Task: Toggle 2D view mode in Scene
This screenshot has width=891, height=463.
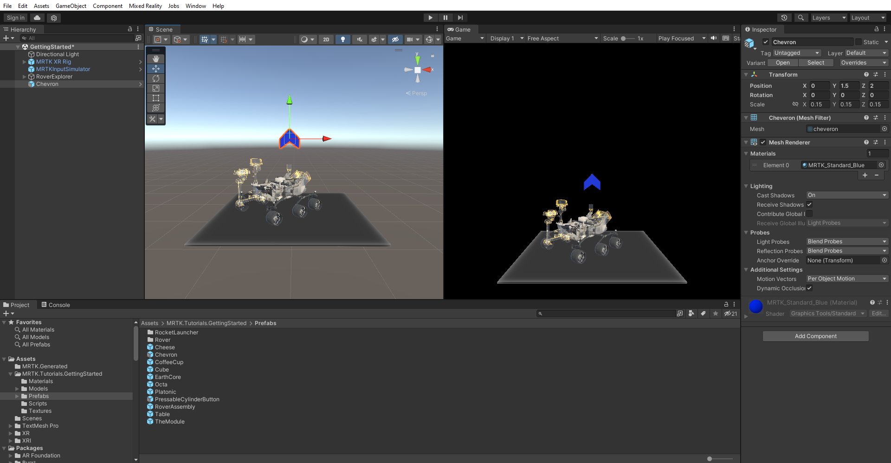Action: coord(326,39)
